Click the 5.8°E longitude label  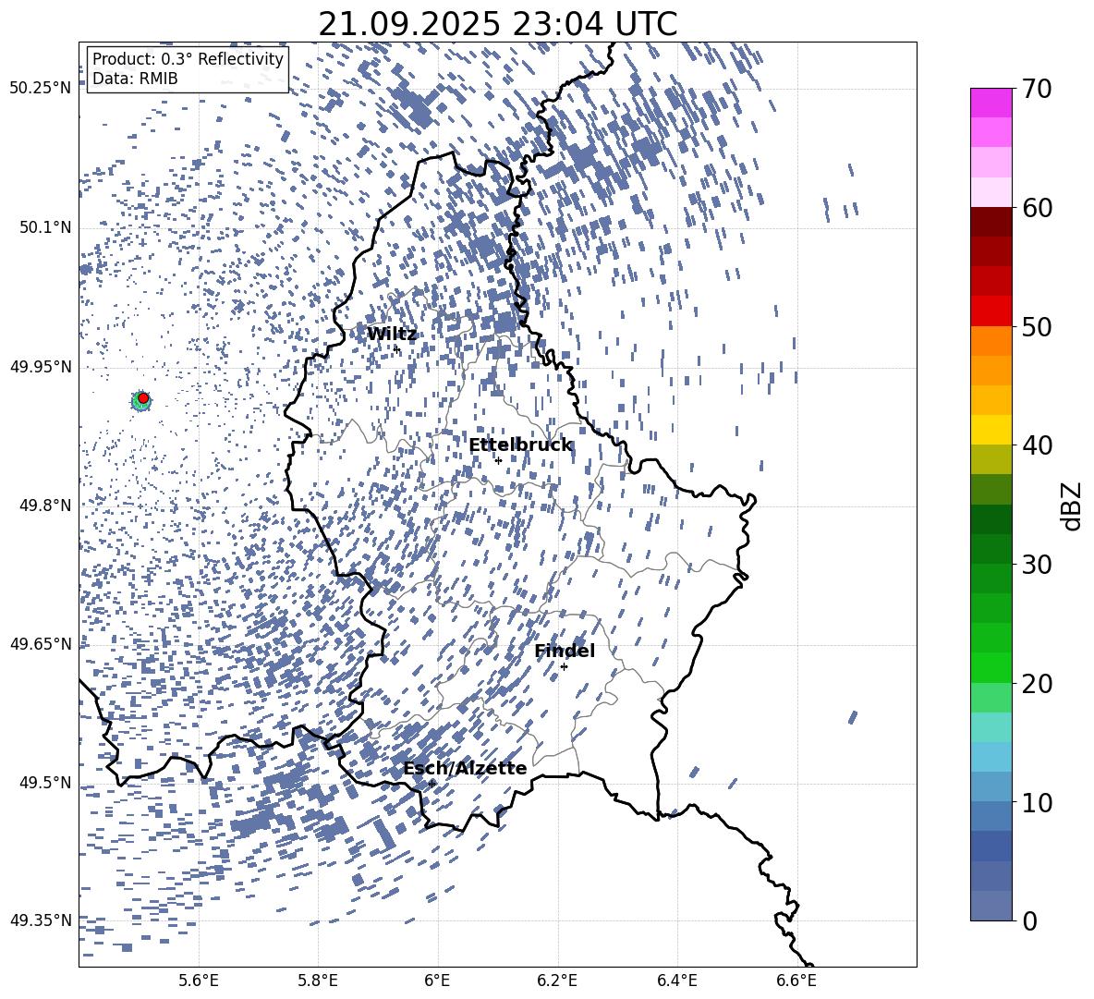click(x=318, y=981)
